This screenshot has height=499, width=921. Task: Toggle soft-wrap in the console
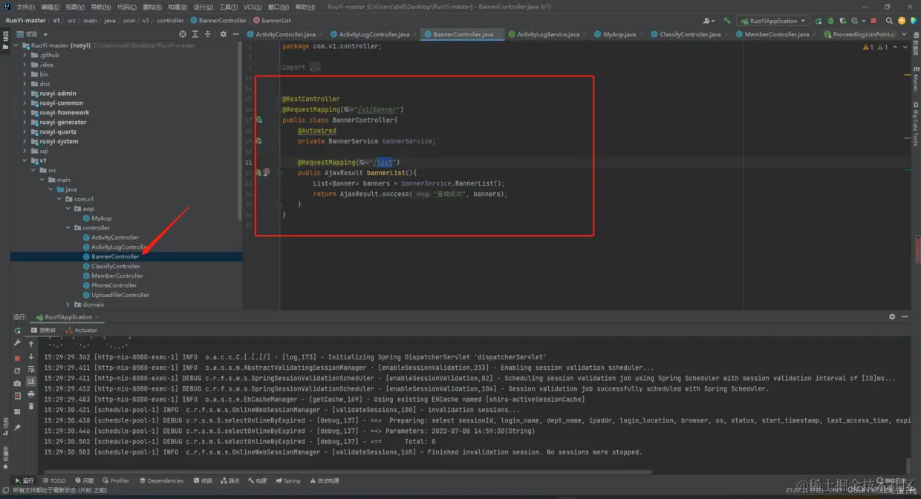click(x=31, y=369)
